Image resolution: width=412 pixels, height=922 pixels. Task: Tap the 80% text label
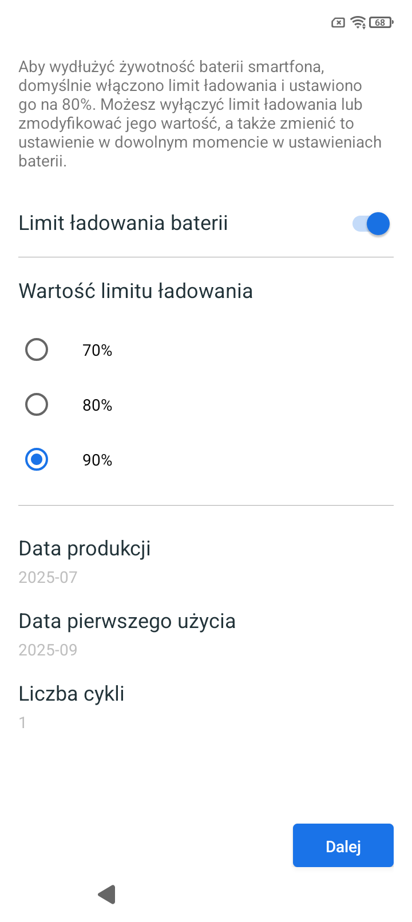pos(97,405)
